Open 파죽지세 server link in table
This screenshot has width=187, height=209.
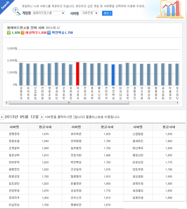coord(138,184)
